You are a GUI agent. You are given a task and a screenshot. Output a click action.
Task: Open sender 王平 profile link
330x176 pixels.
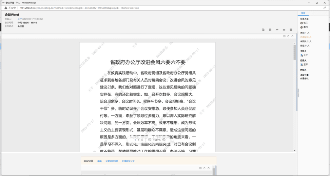pos(20,19)
